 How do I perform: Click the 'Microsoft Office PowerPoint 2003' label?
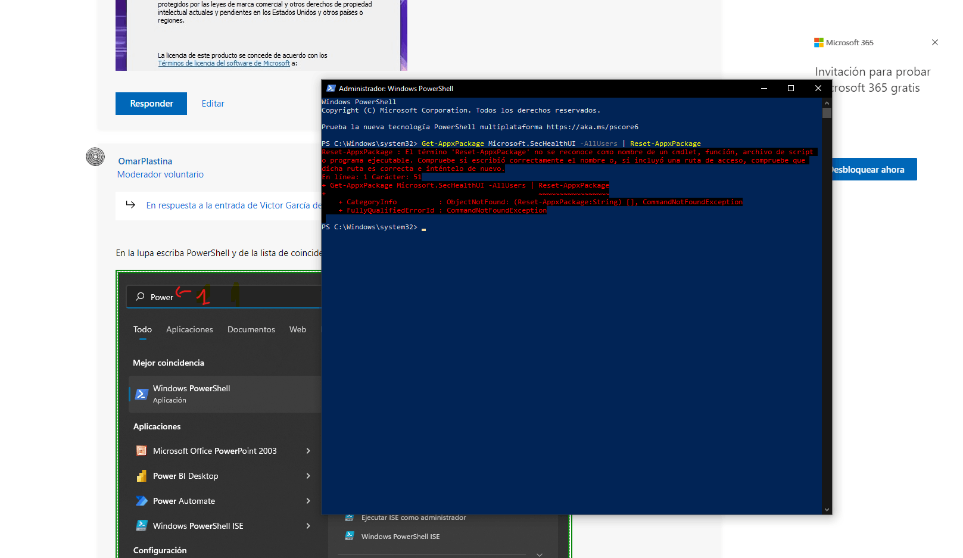click(x=215, y=451)
